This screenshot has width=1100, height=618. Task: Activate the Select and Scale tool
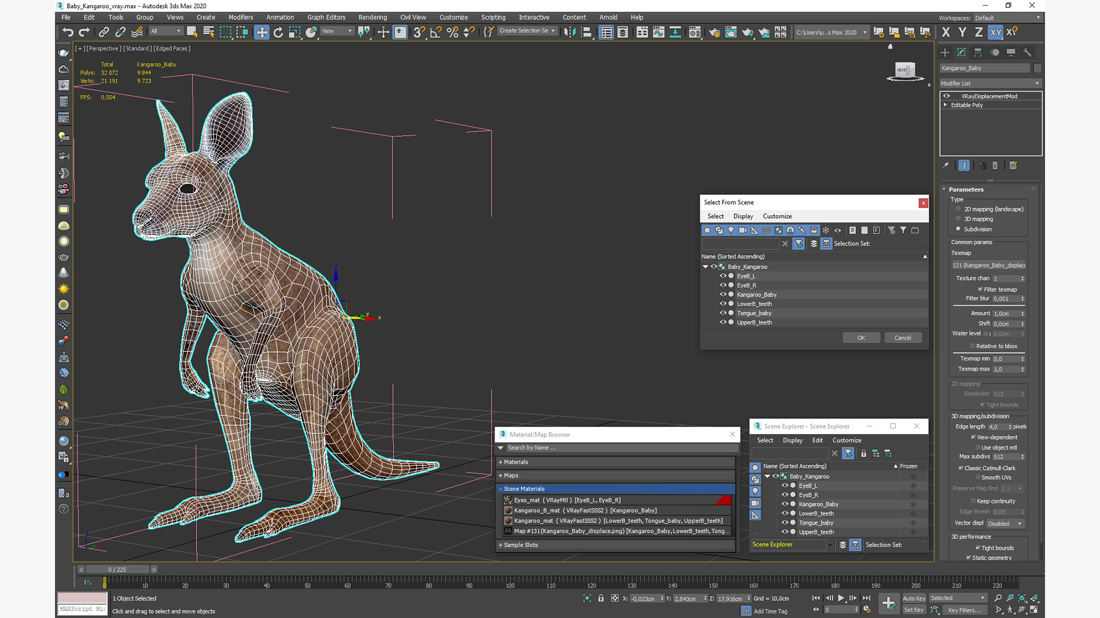click(x=294, y=32)
